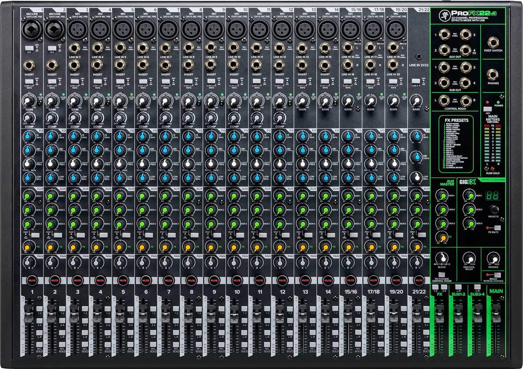Screen dimensions: 523x369
Task: Enable the 48V phantom power switch
Action: click(x=488, y=109)
